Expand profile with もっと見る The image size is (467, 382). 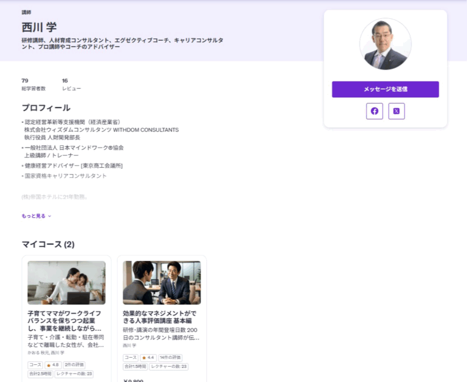pyautogui.click(x=36, y=216)
